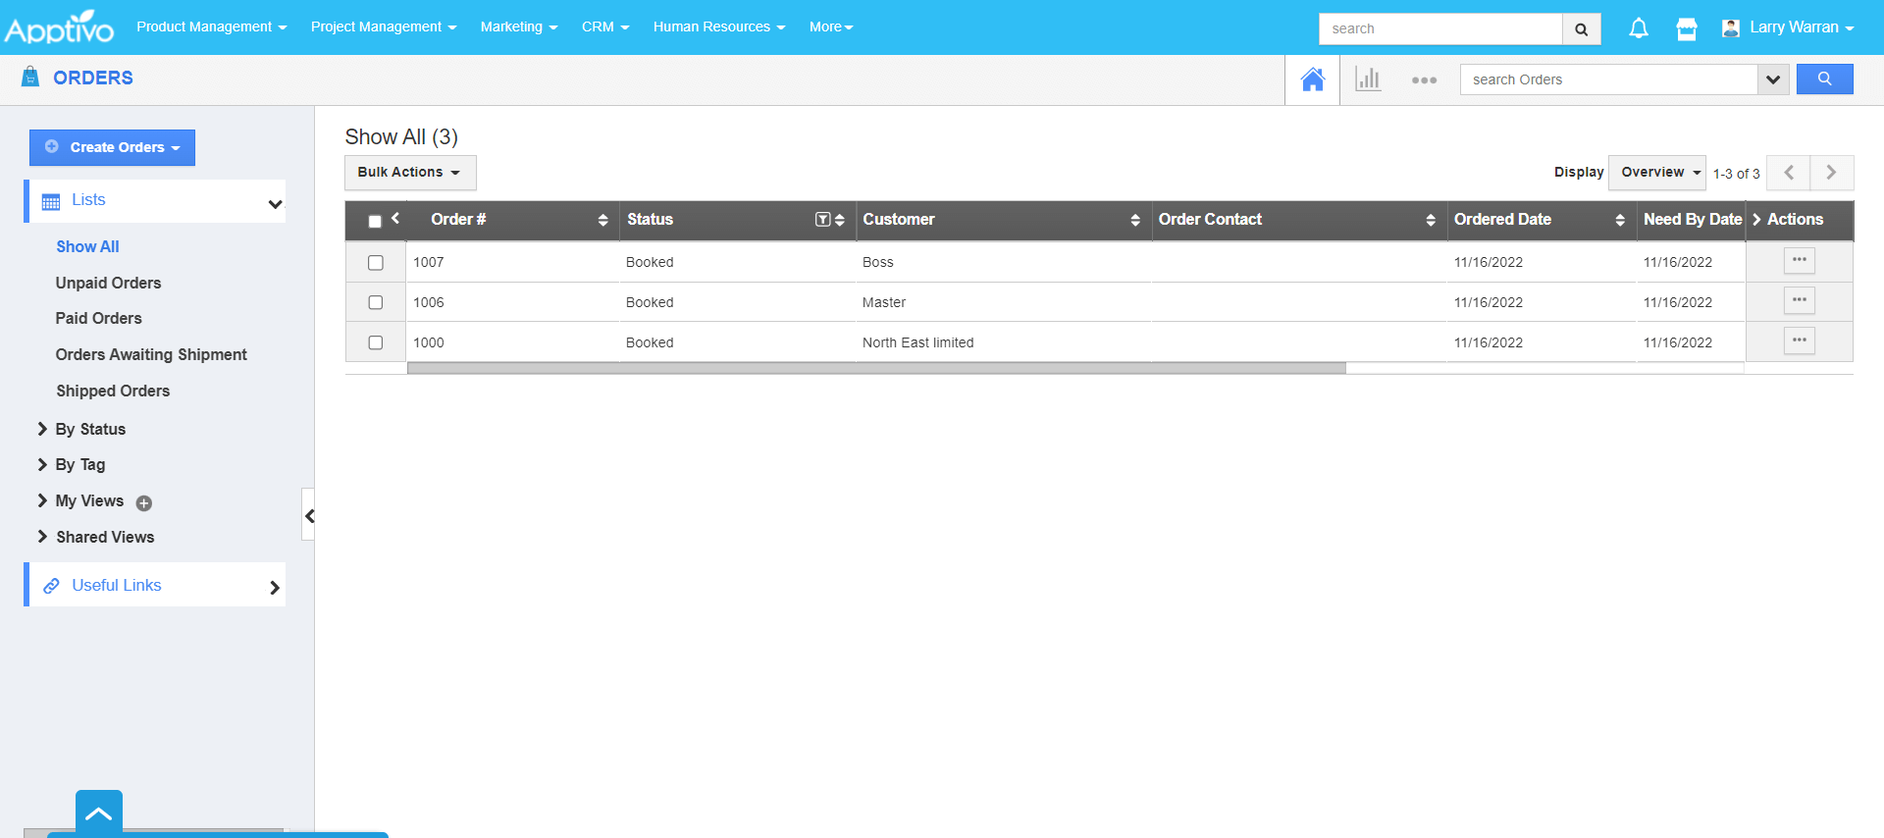Open the reports bar chart icon
The height and width of the screenshot is (838, 1884).
tap(1367, 79)
